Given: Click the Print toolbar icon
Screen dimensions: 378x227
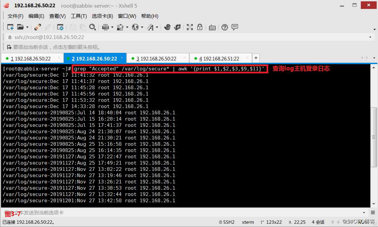Looking at the screenshot, I should pos(105,27).
